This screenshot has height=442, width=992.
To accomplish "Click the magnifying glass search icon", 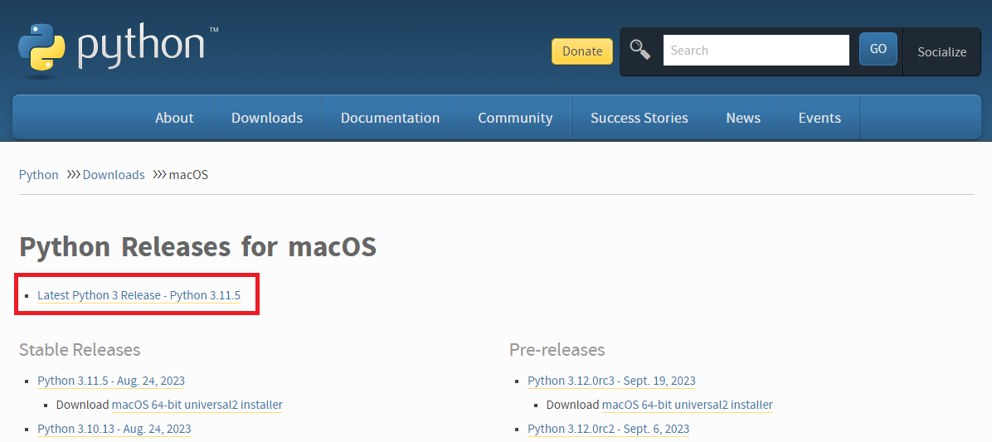I will (x=640, y=50).
